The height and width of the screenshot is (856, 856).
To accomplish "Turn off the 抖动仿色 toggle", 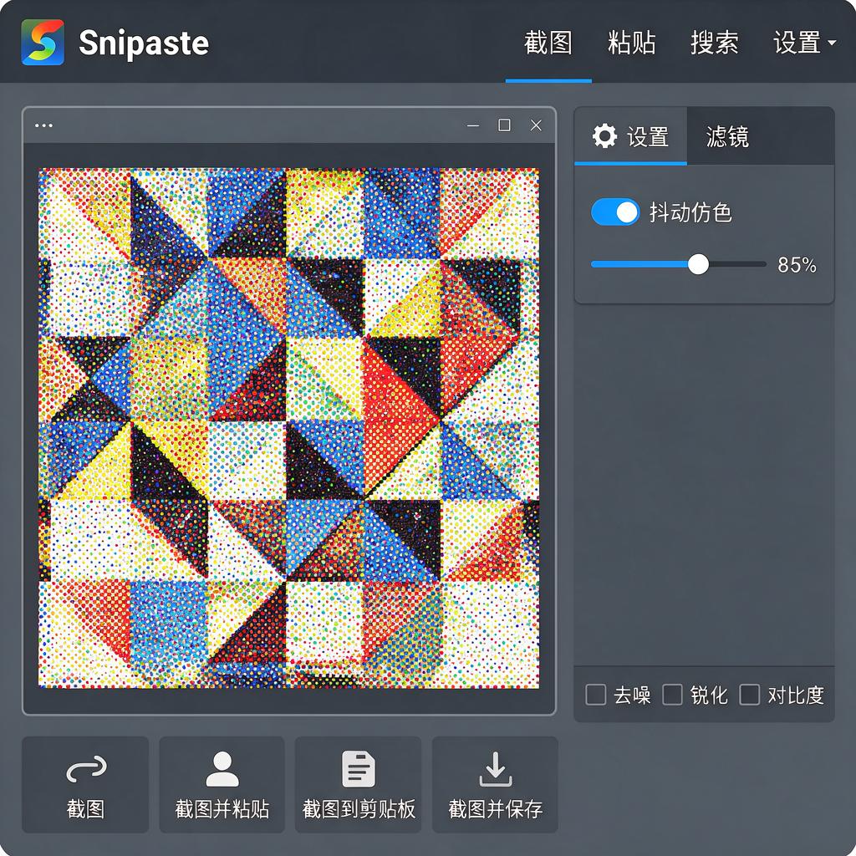I will 615,211.
